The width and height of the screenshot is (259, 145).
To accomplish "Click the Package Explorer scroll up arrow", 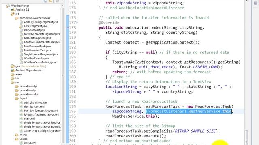I will point(62,6).
